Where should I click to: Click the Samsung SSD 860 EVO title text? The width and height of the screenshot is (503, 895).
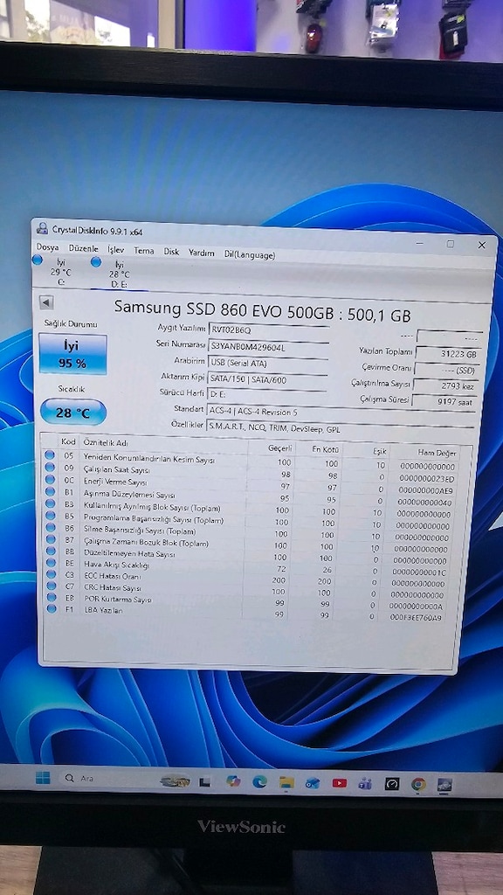click(x=262, y=309)
